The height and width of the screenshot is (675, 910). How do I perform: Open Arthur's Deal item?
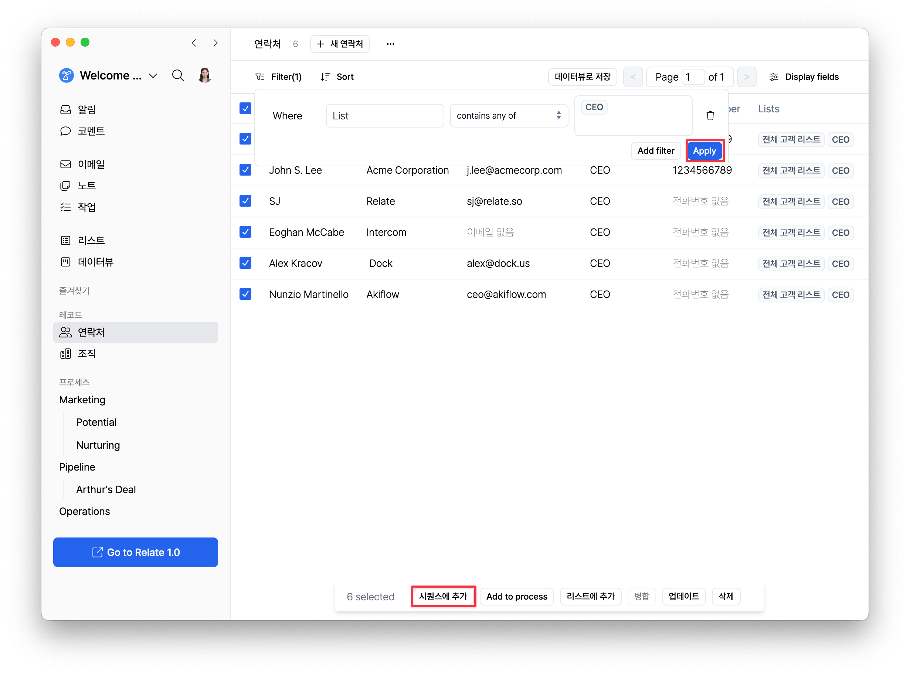pos(106,489)
